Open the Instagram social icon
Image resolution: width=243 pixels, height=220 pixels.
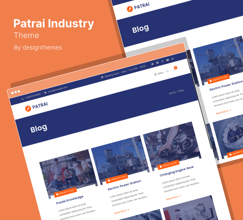[x=162, y=61]
